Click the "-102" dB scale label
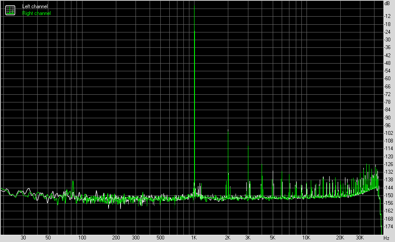395x242 pixels. 388,133
